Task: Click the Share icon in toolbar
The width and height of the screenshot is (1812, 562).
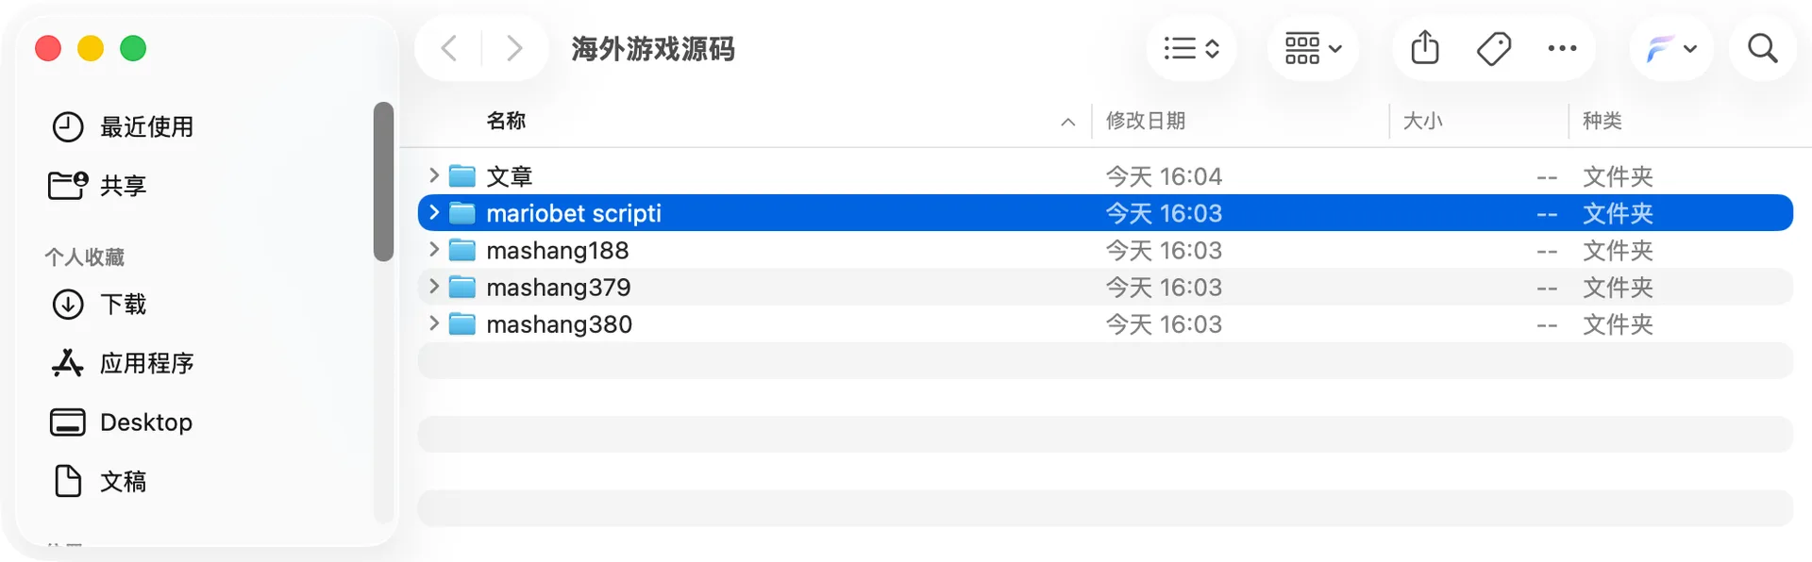Action: [1425, 47]
